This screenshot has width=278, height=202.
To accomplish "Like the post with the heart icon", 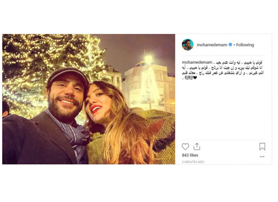I will pos(186,146).
